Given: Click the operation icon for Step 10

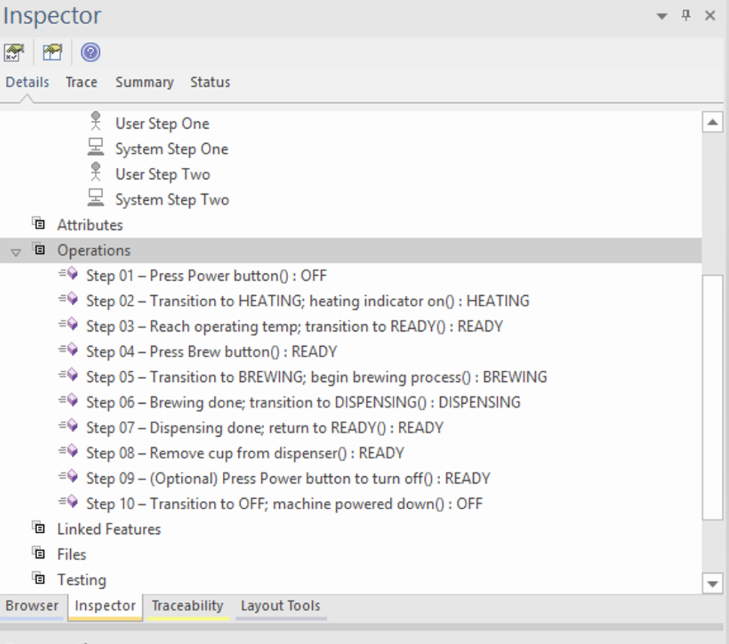Looking at the screenshot, I should (68, 502).
